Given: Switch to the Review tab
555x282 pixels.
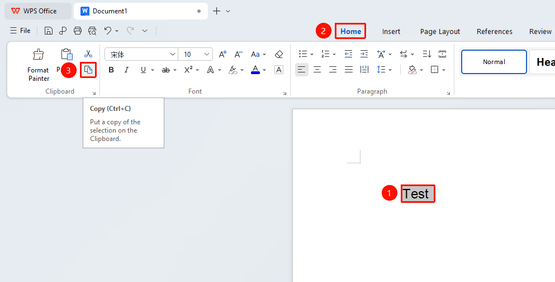Looking at the screenshot, I should pyautogui.click(x=540, y=31).
